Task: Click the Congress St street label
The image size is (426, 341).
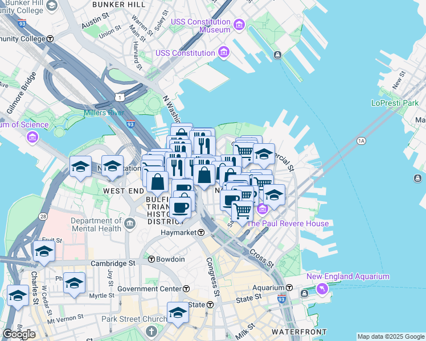Action: tap(213, 277)
